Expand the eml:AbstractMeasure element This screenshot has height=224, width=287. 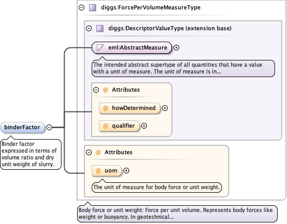[x=176, y=48]
